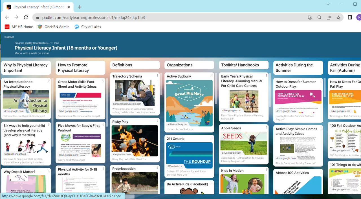Viewport: 361px width, 199px height.
Task: Open the browser zoom magnifier icon
Action: 319,17
